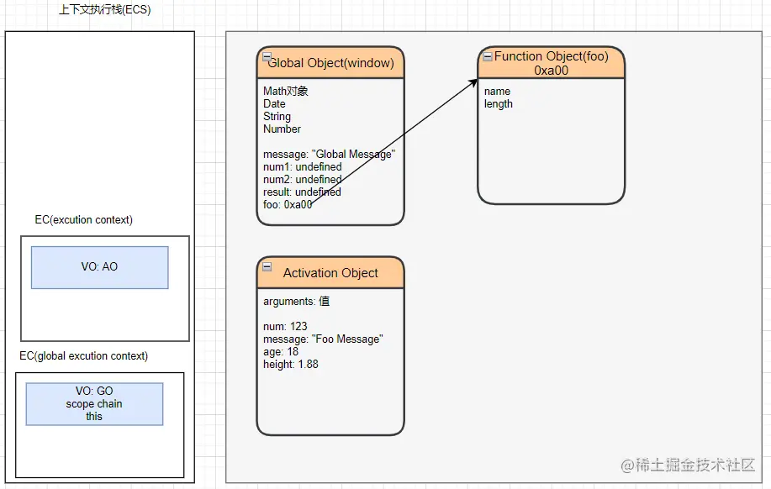This screenshot has height=489, width=771.
Task: Click the EC(excution context) label
Action: coord(83,219)
